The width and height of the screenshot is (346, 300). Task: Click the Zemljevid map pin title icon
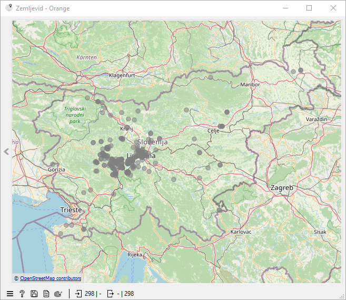click(8, 8)
